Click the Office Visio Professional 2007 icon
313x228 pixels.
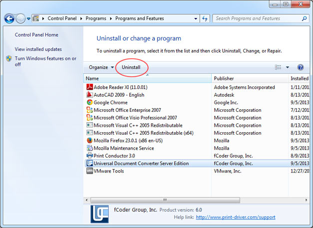coord(90,117)
